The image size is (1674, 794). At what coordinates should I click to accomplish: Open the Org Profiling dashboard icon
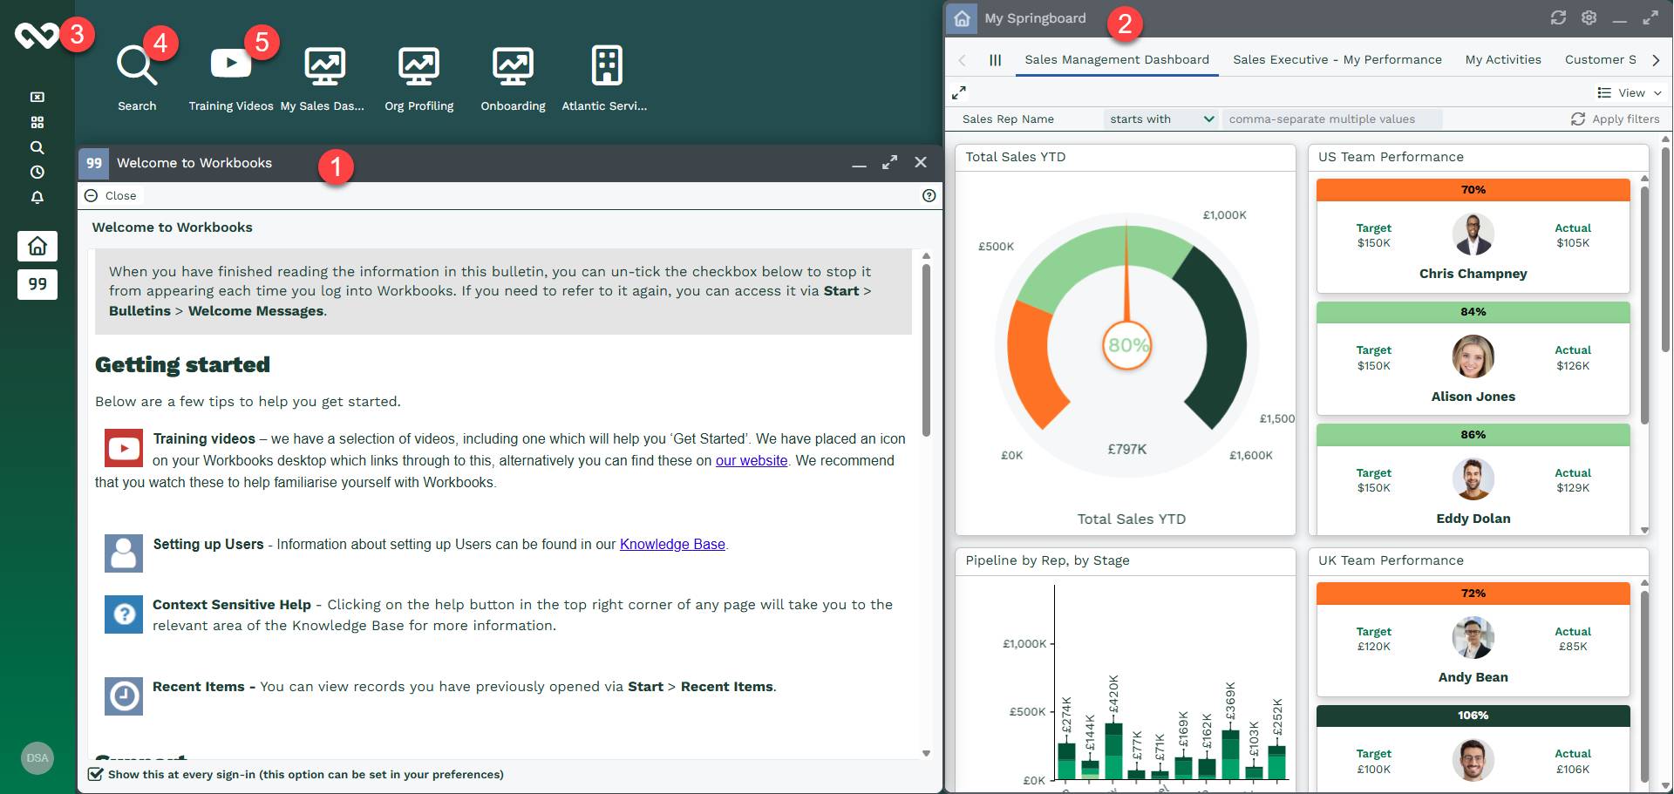418,66
